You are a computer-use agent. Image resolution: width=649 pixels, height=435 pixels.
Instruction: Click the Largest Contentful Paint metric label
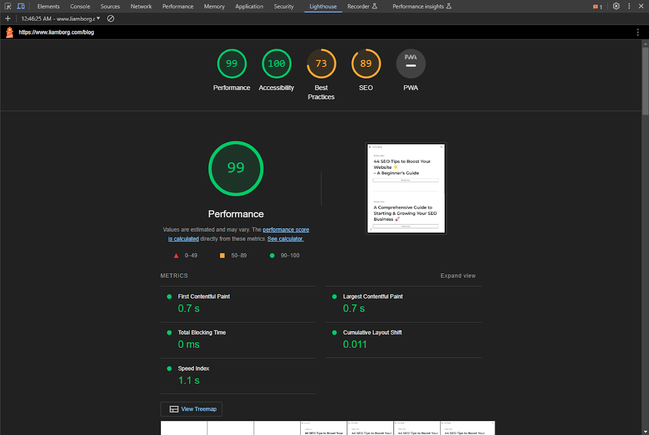(373, 297)
